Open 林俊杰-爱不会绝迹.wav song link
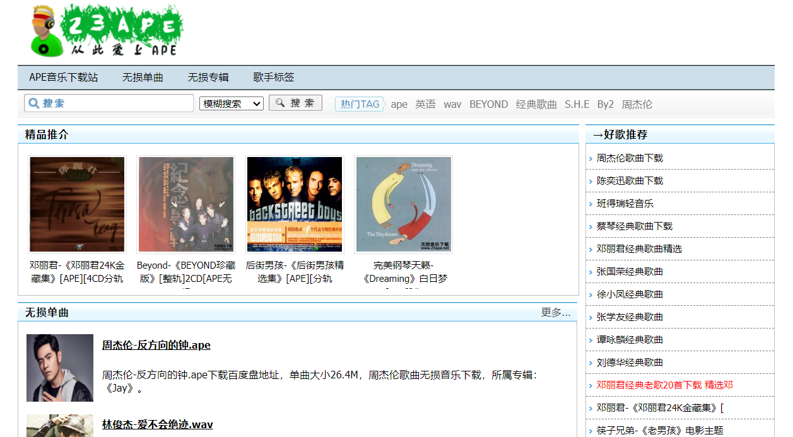Image resolution: width=793 pixels, height=437 pixels. pyautogui.click(x=158, y=424)
